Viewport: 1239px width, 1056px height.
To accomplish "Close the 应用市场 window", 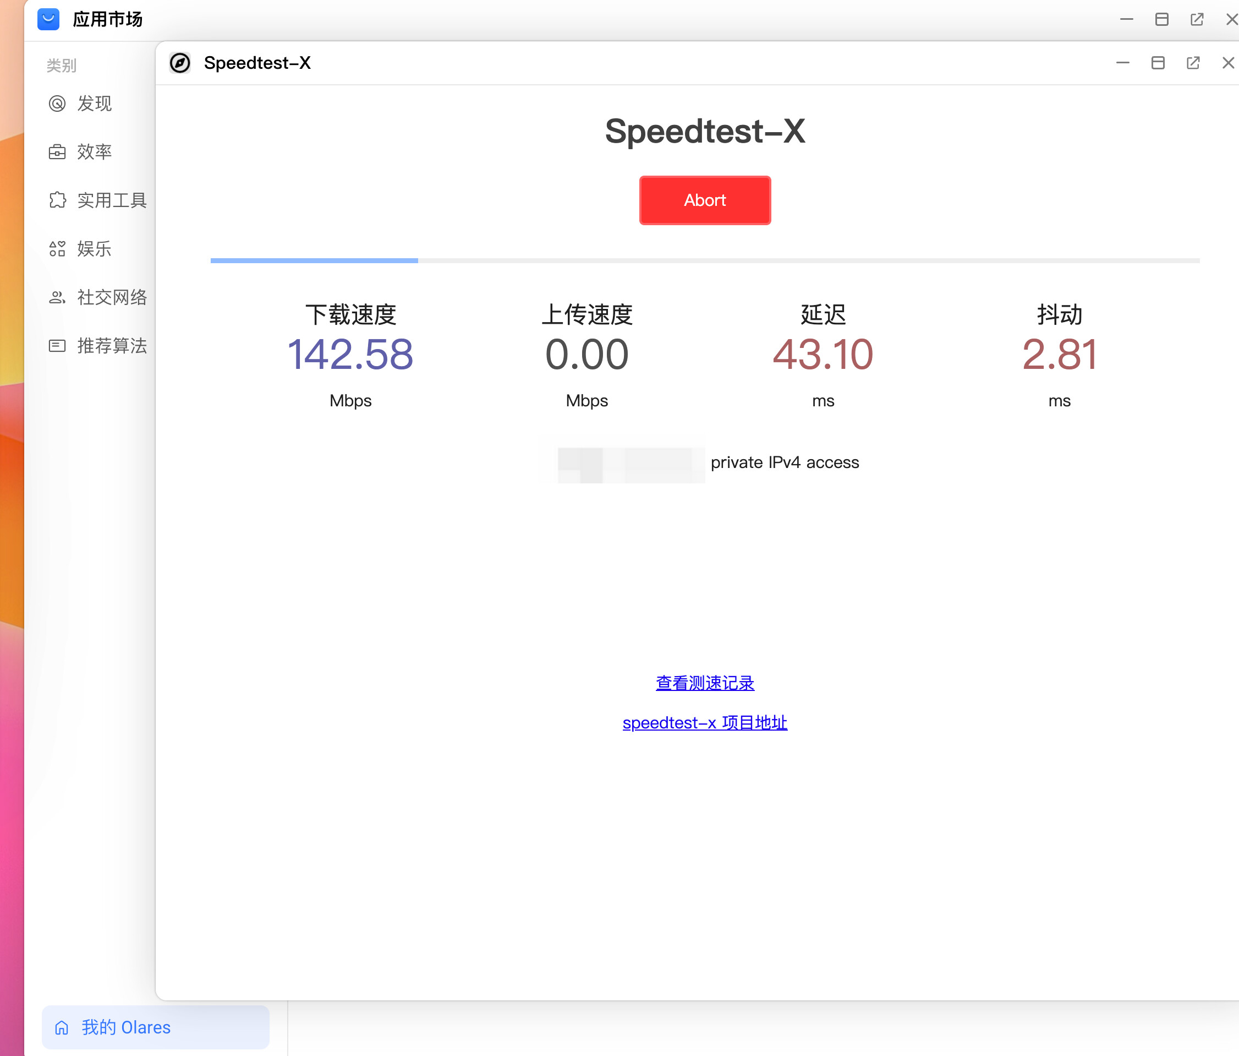I will point(1231,19).
